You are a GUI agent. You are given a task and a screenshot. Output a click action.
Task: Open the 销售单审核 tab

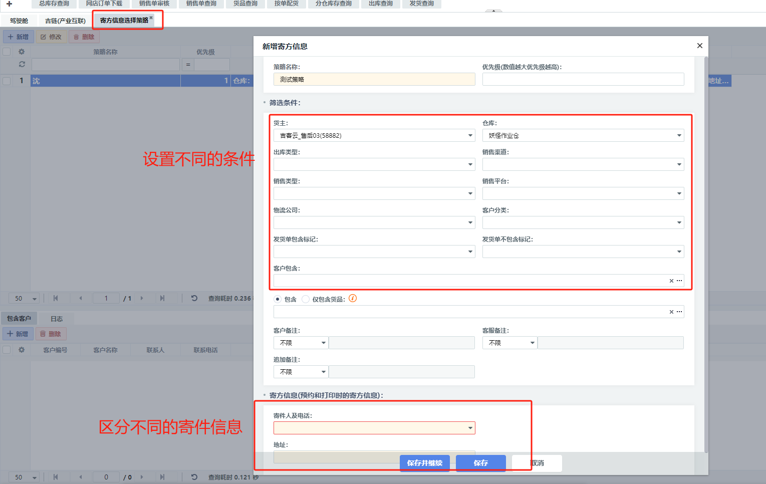(x=154, y=4)
